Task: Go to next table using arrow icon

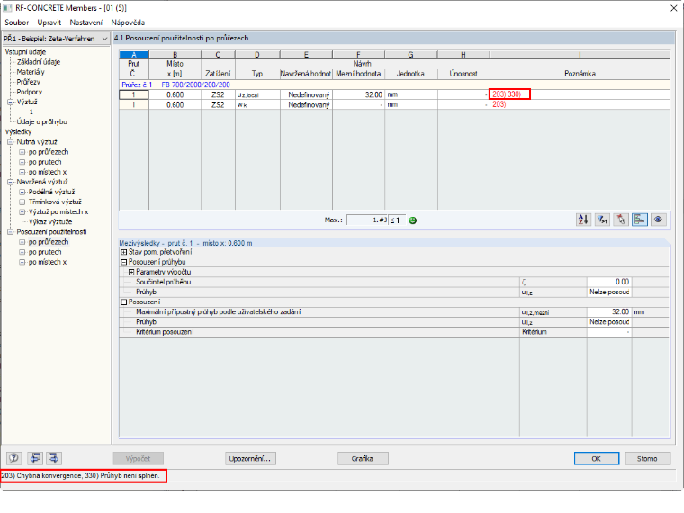Action: tap(54, 458)
